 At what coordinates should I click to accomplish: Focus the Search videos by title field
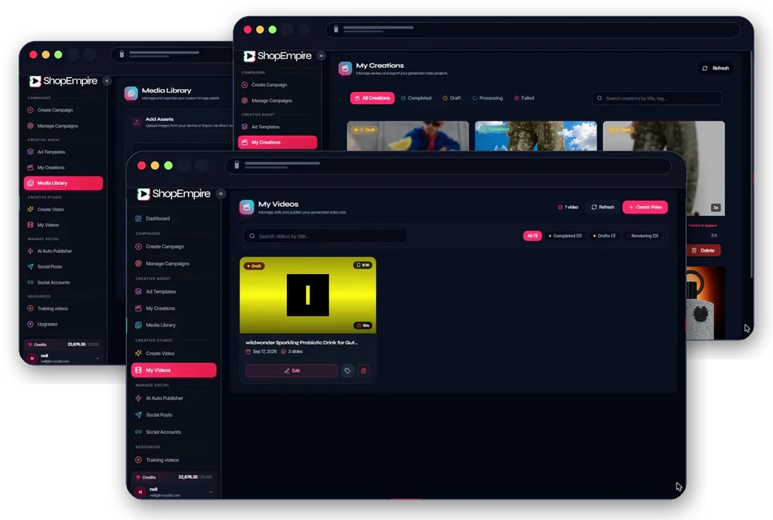pos(325,236)
